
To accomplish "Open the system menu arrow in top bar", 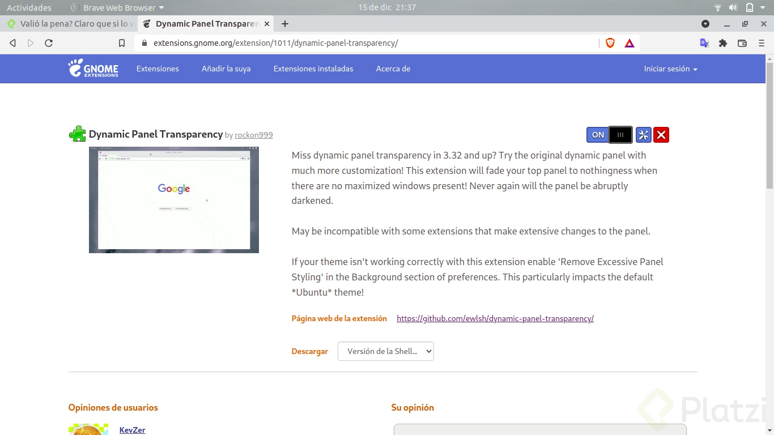I will pyautogui.click(x=763, y=7).
